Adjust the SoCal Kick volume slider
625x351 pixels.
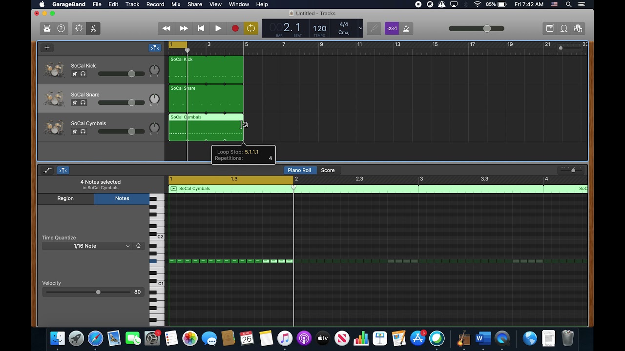point(121,74)
